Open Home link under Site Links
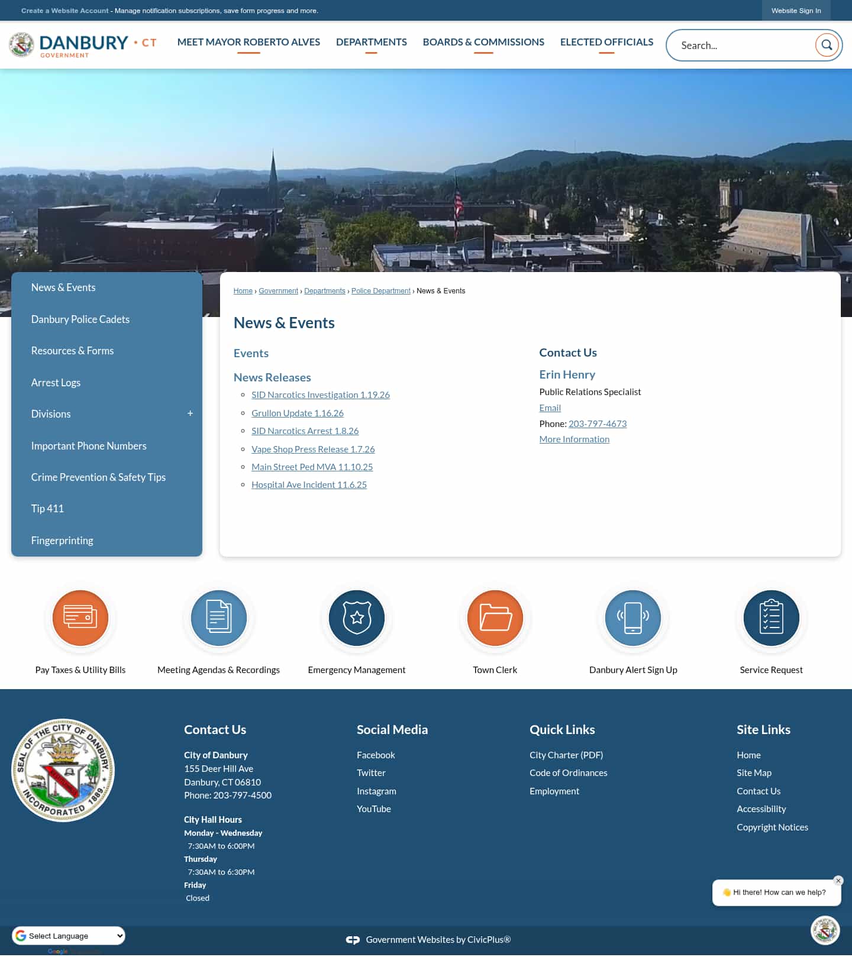This screenshot has height=957, width=852. pos(748,755)
